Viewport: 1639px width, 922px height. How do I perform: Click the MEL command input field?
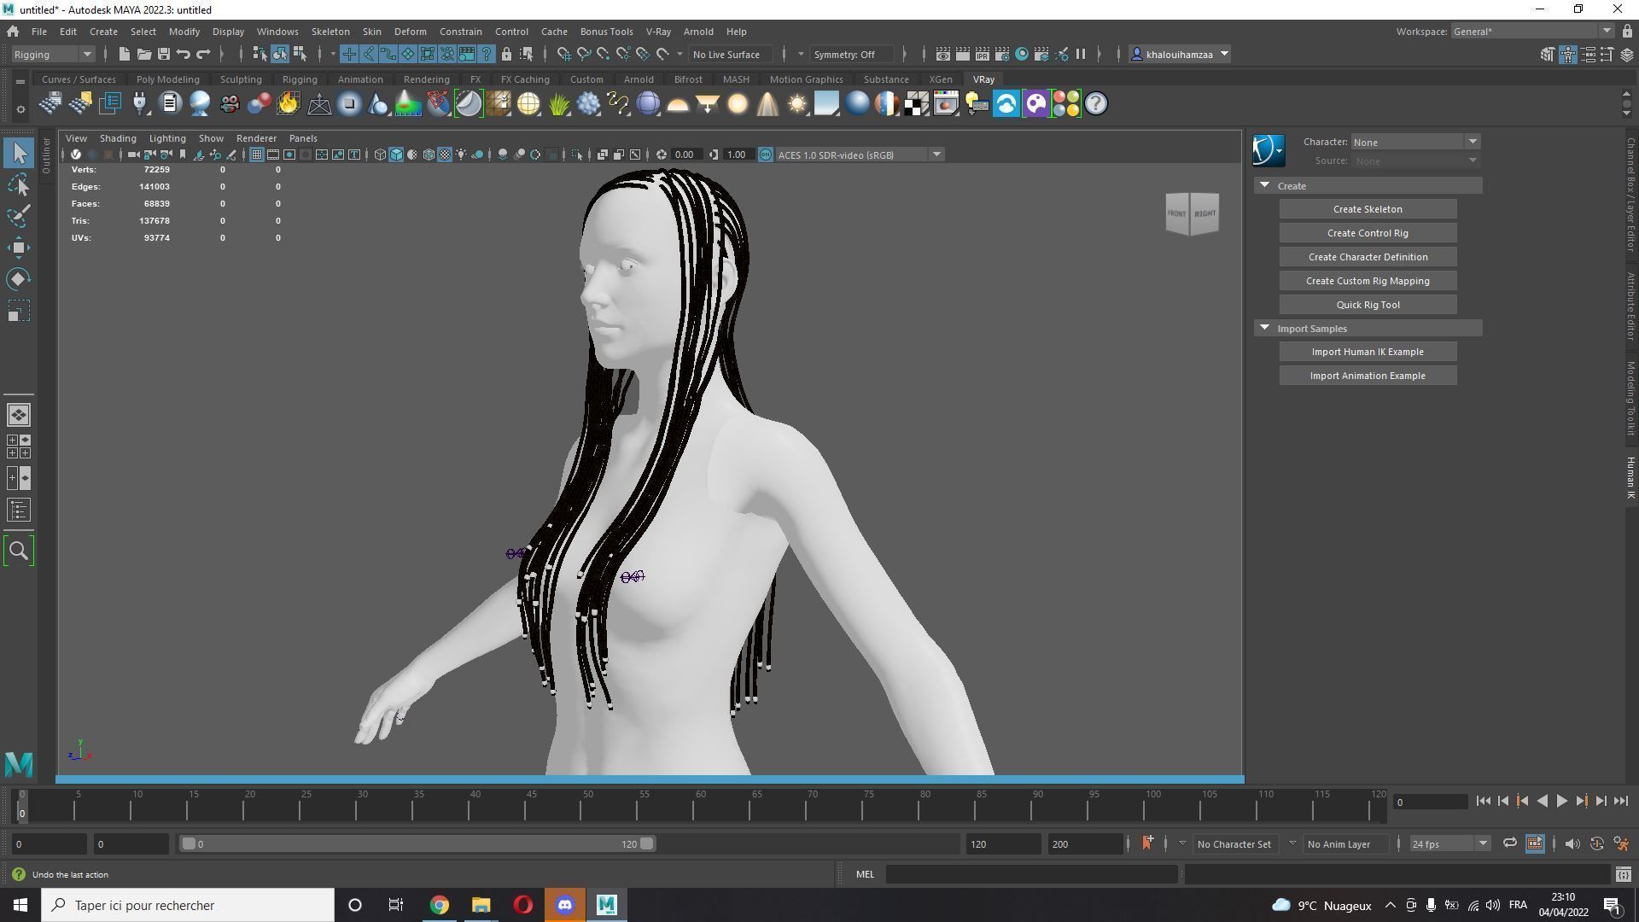coord(1032,874)
